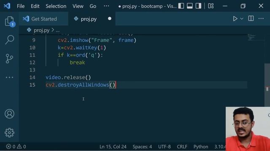This screenshot has height=151, width=270.
Task: Open the Edit menu
Action: point(35,6)
